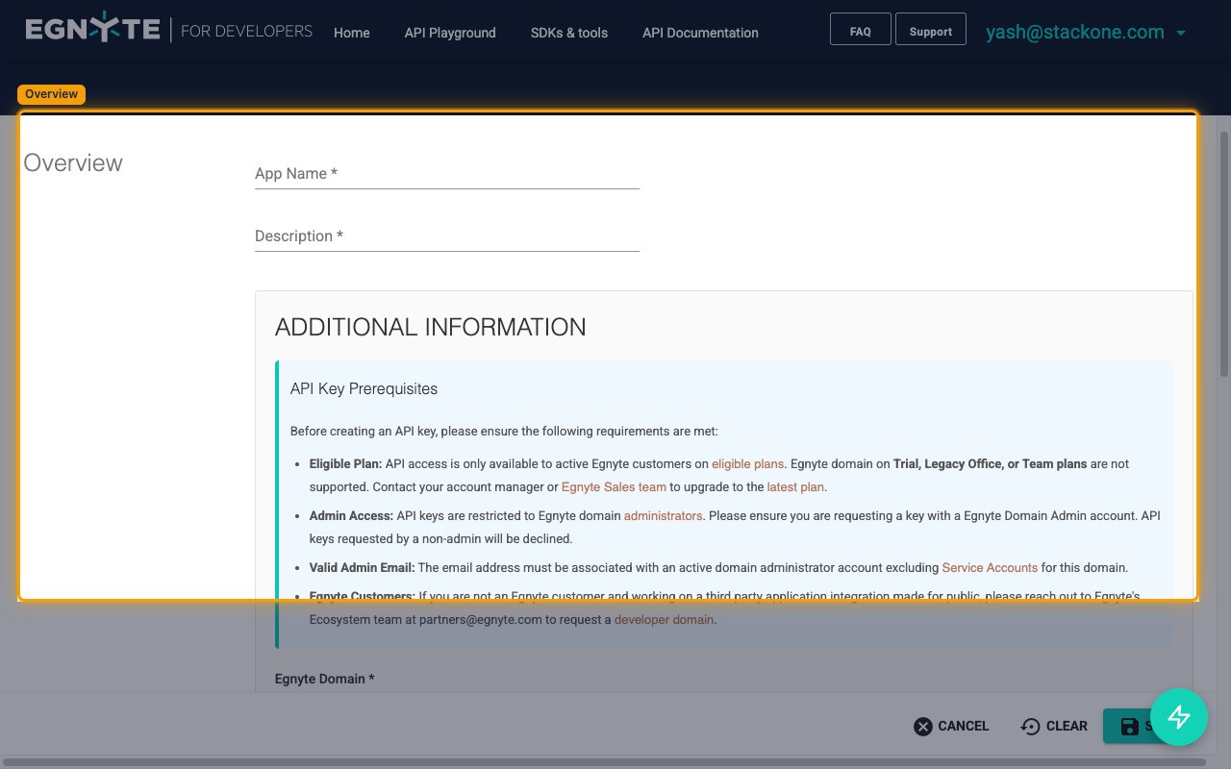
Task: Open the API Playground page
Action: point(450,33)
